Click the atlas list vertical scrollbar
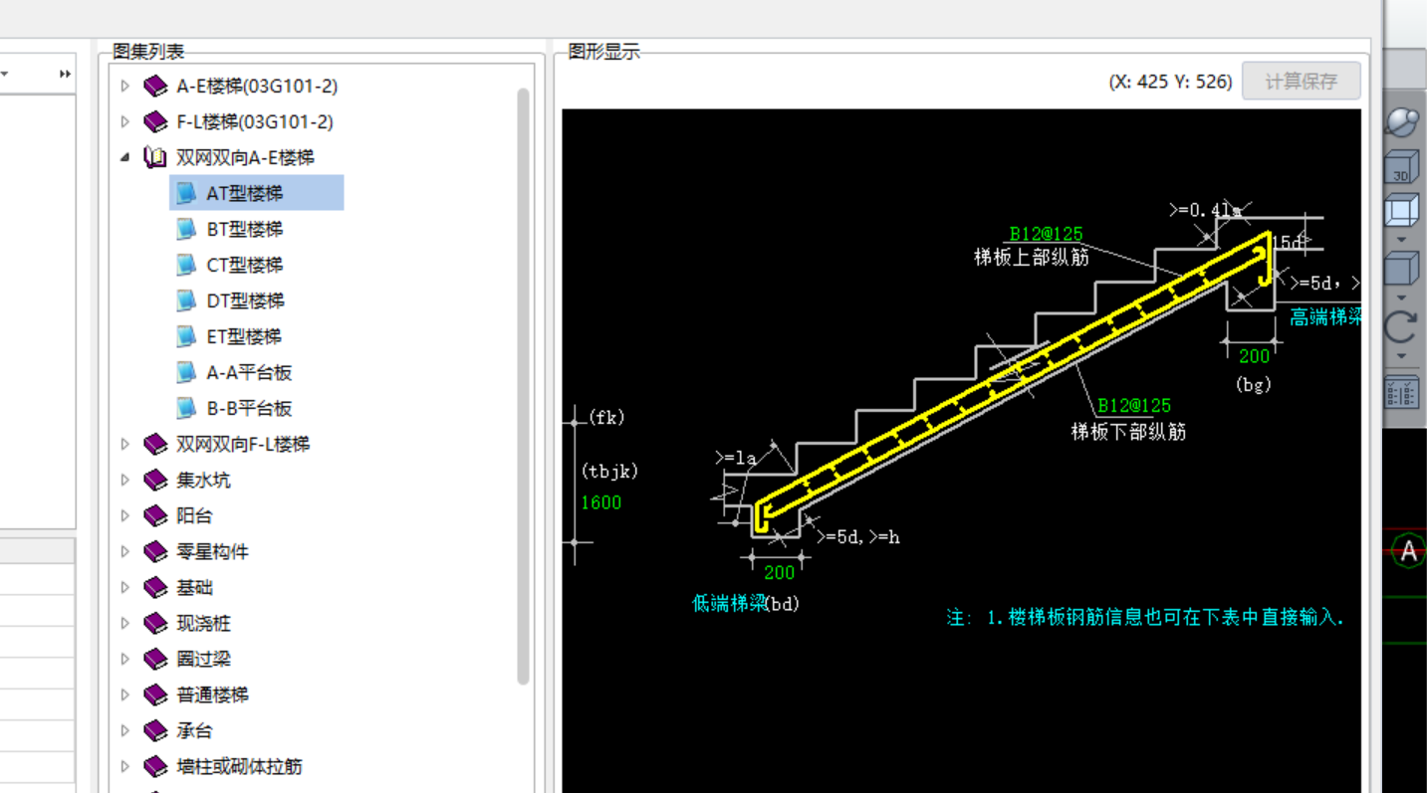 (x=524, y=386)
